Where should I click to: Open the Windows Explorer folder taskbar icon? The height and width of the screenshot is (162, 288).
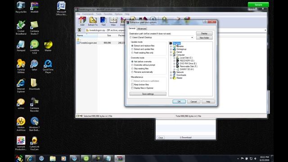click(53, 158)
